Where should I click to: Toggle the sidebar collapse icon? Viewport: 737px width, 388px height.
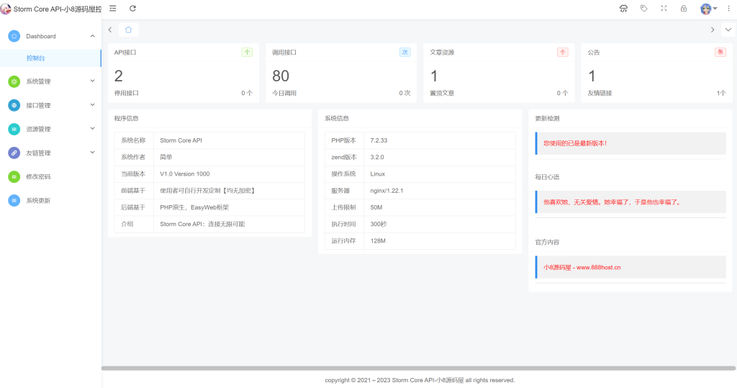point(113,9)
